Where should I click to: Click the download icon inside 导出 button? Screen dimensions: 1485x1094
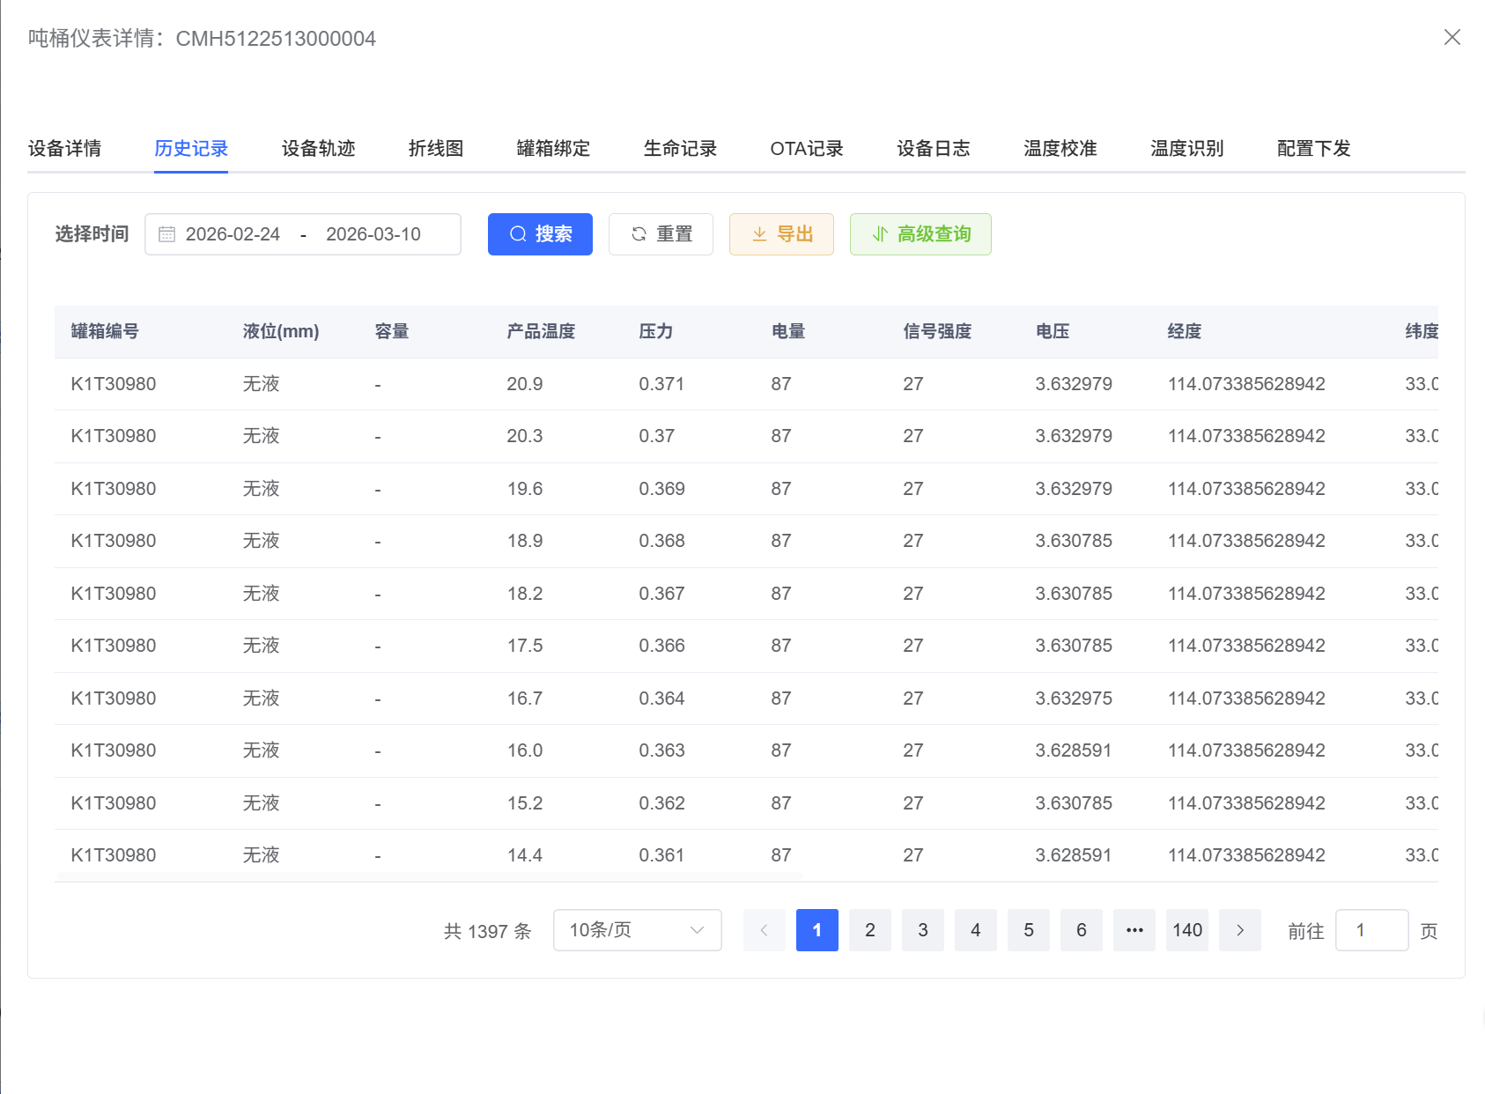coord(758,233)
